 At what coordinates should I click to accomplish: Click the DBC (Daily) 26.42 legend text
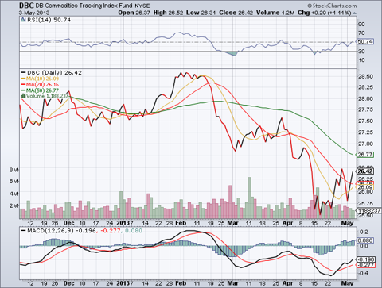[x=54, y=72]
